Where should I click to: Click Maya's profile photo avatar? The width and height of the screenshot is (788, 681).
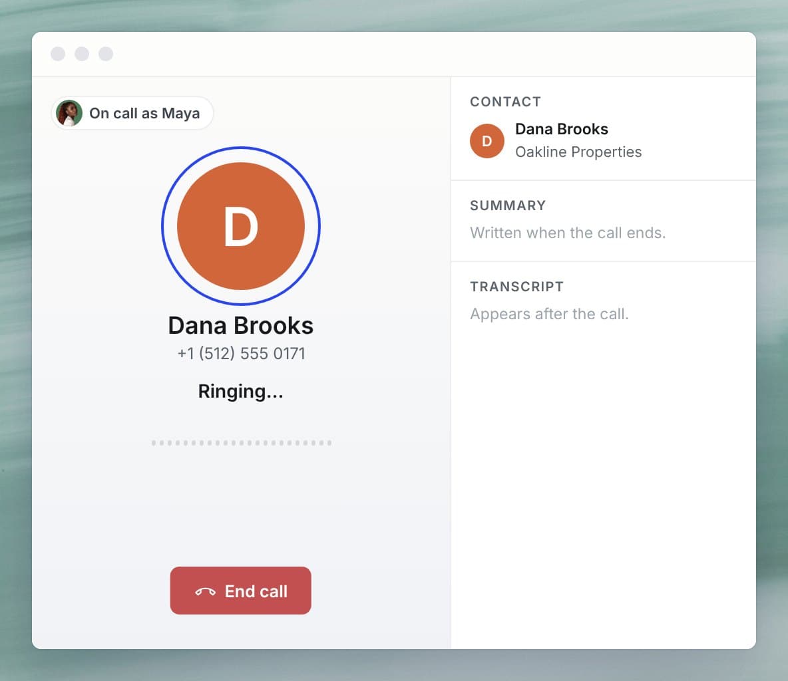point(69,113)
